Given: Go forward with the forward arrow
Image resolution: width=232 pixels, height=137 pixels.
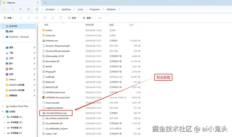Looking at the screenshot, I should (12, 9).
